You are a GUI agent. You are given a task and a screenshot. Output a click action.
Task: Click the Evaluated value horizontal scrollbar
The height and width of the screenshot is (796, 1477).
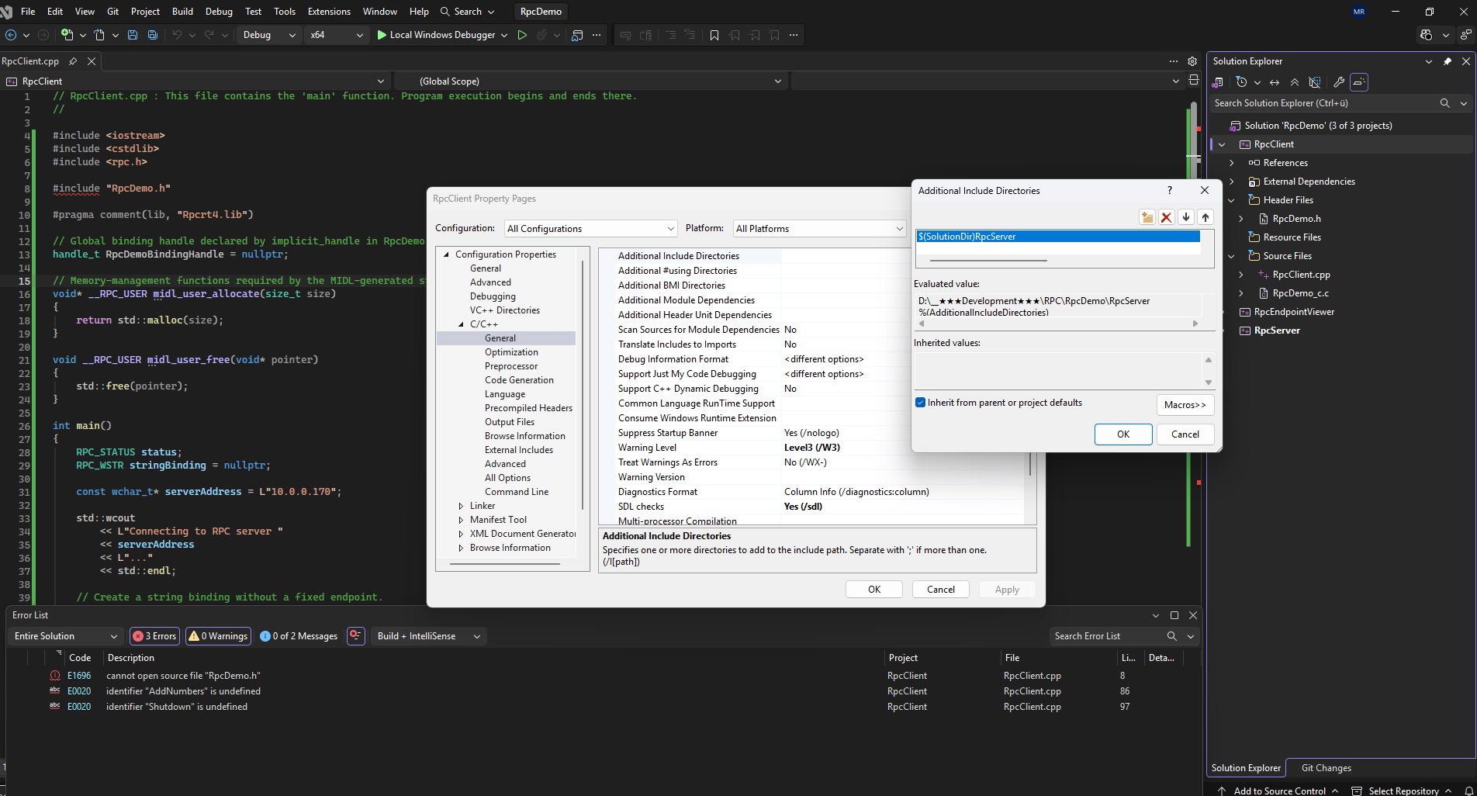[x=1058, y=324]
